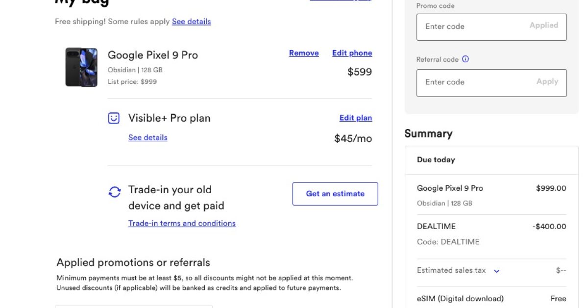Open Trade-in terms and conditions

(x=182, y=223)
